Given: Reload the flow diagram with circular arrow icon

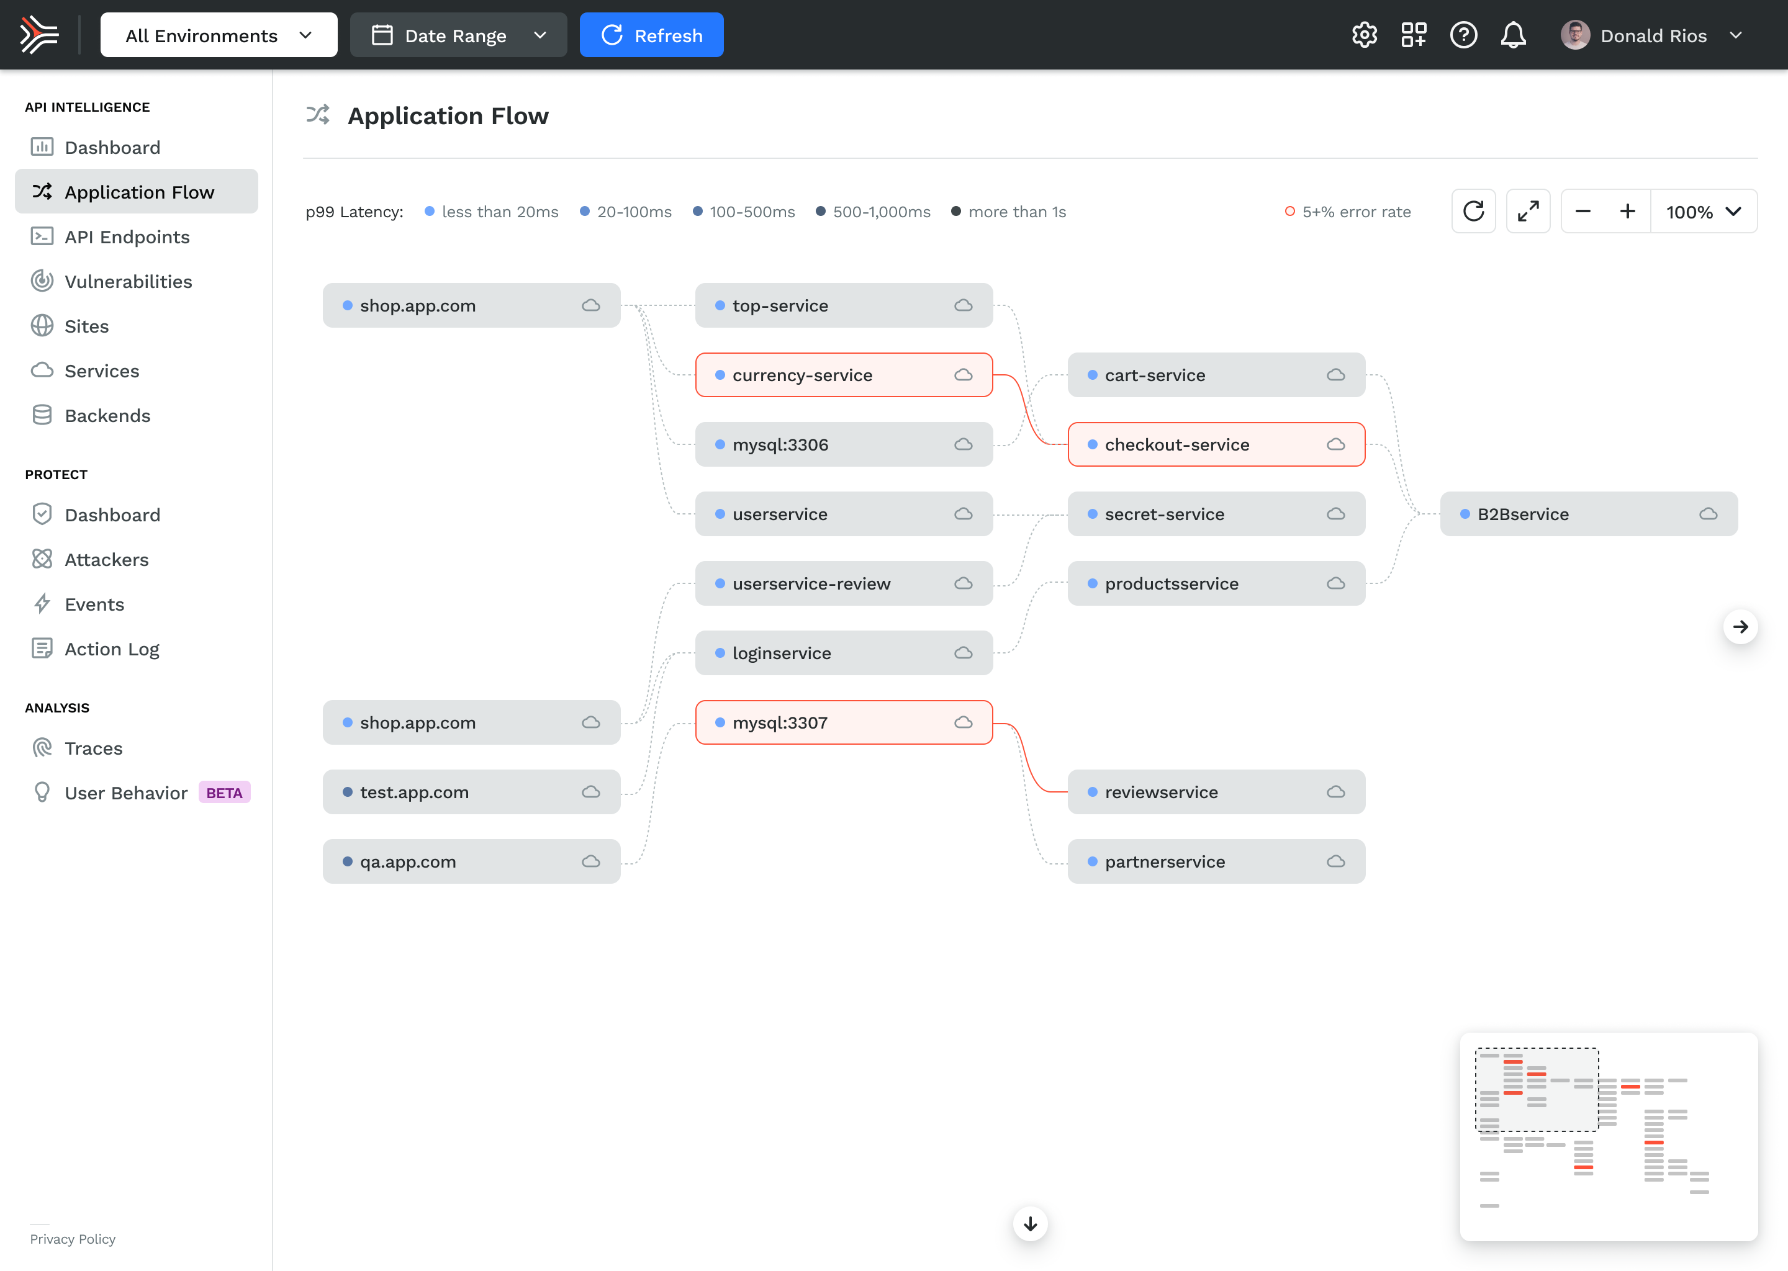Looking at the screenshot, I should pos(1473,211).
